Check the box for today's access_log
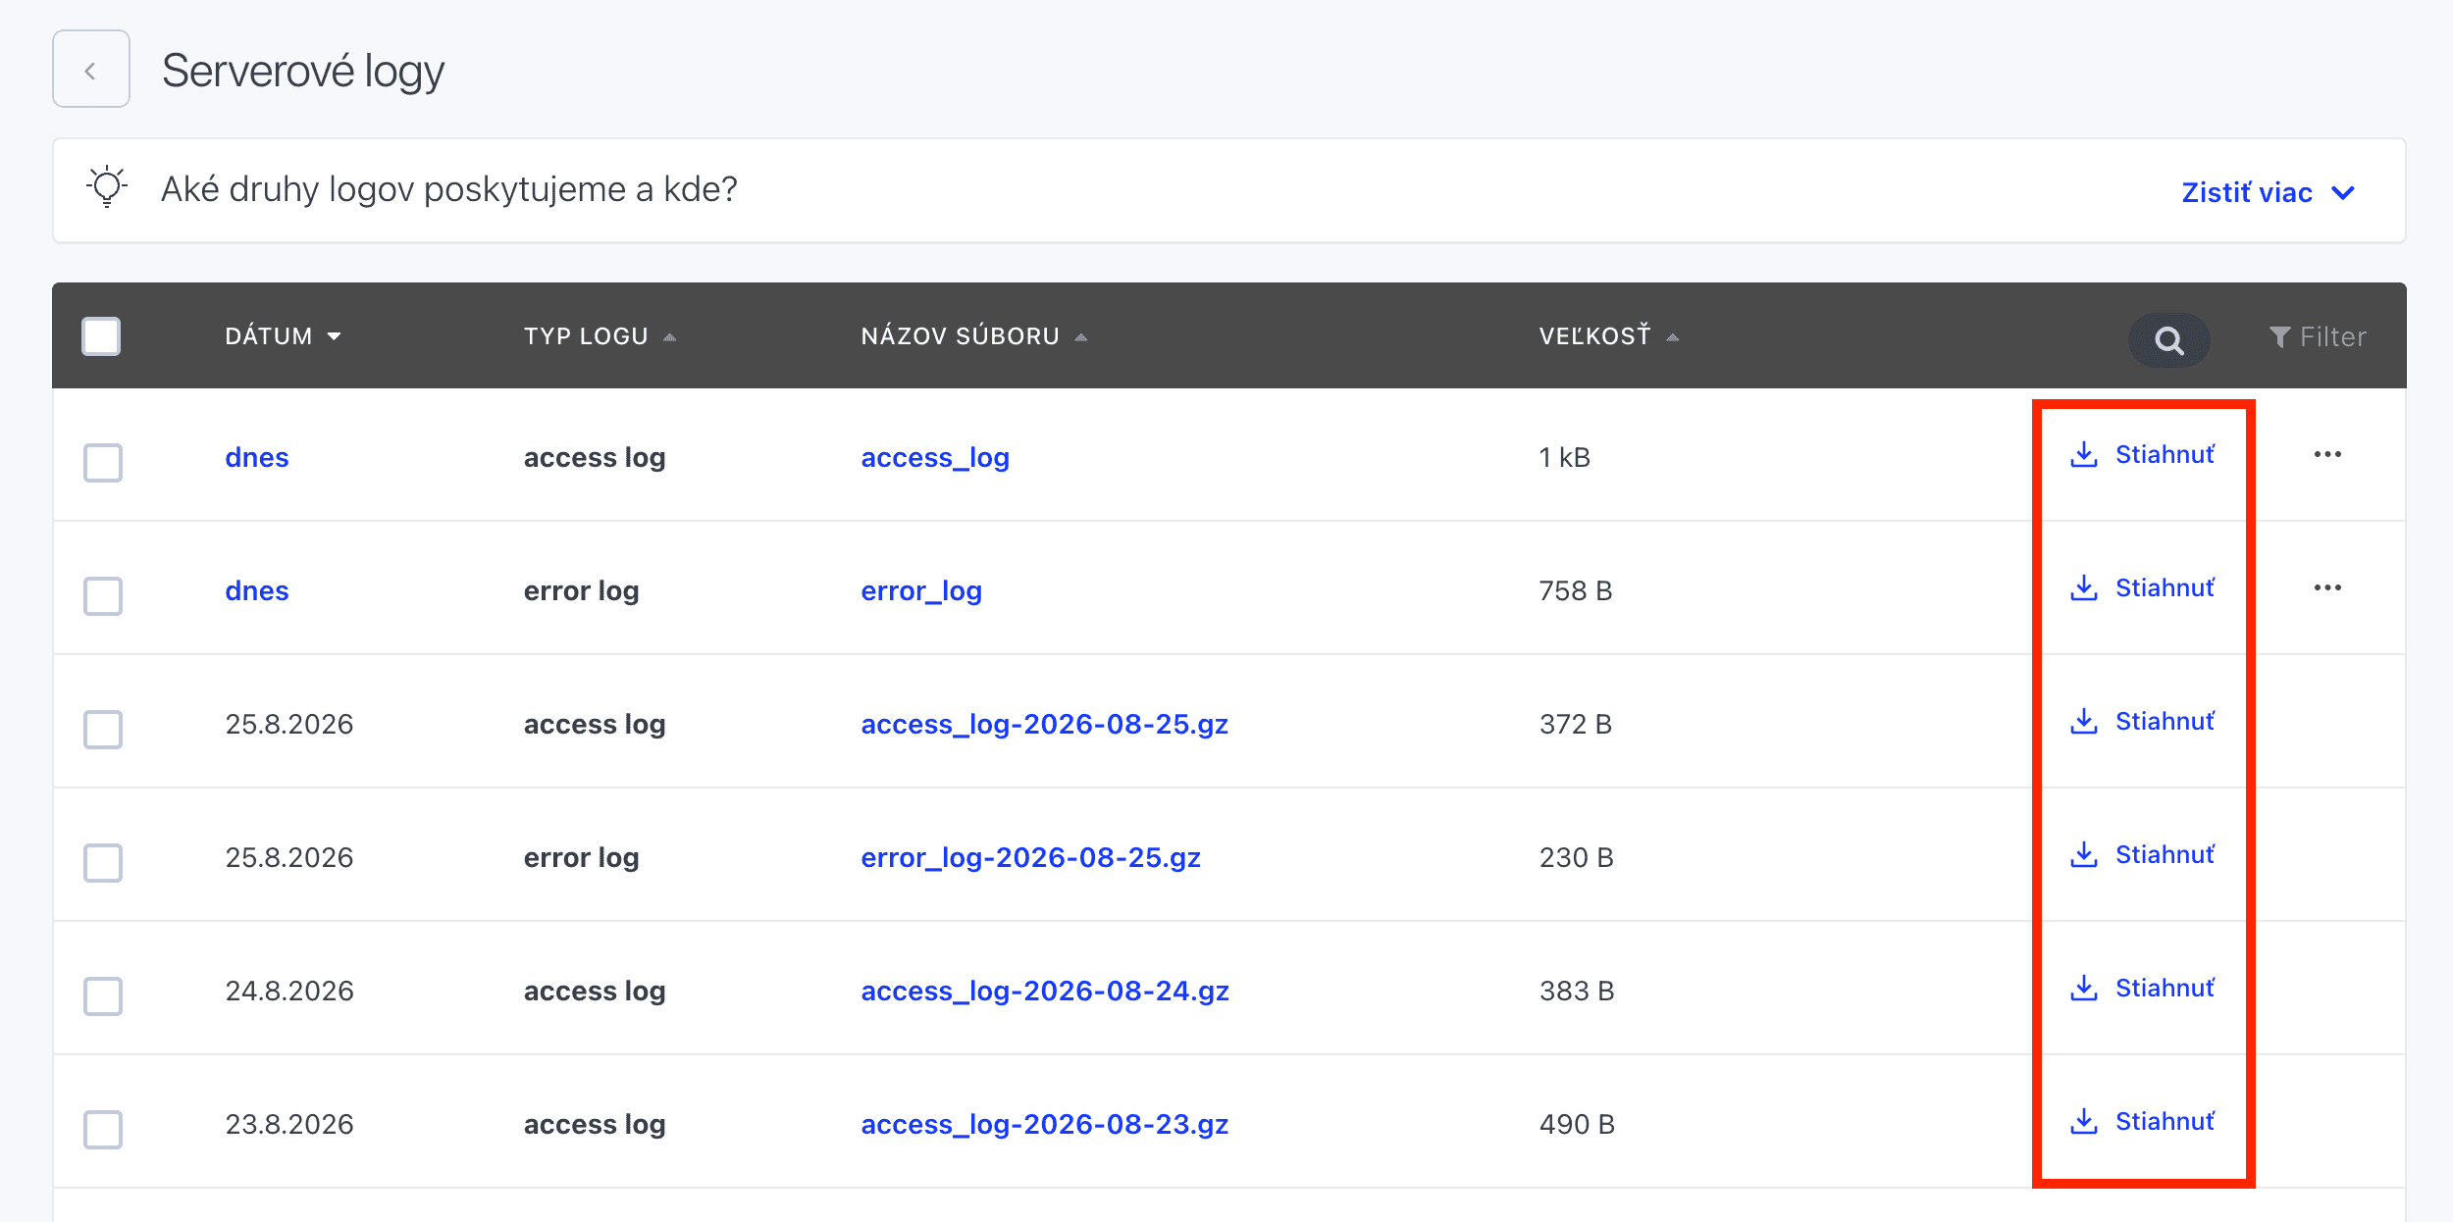Screen dimensions: 2453x1222 pos(103,462)
